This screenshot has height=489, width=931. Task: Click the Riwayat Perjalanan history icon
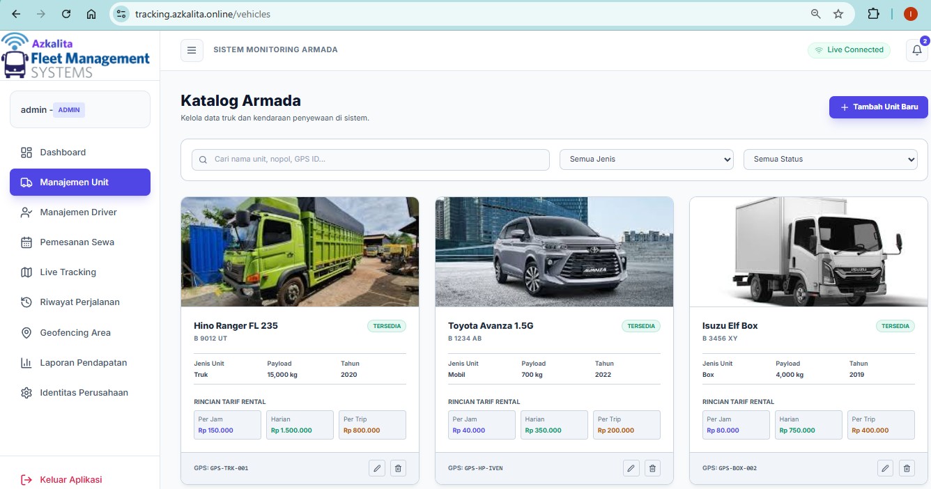click(26, 302)
